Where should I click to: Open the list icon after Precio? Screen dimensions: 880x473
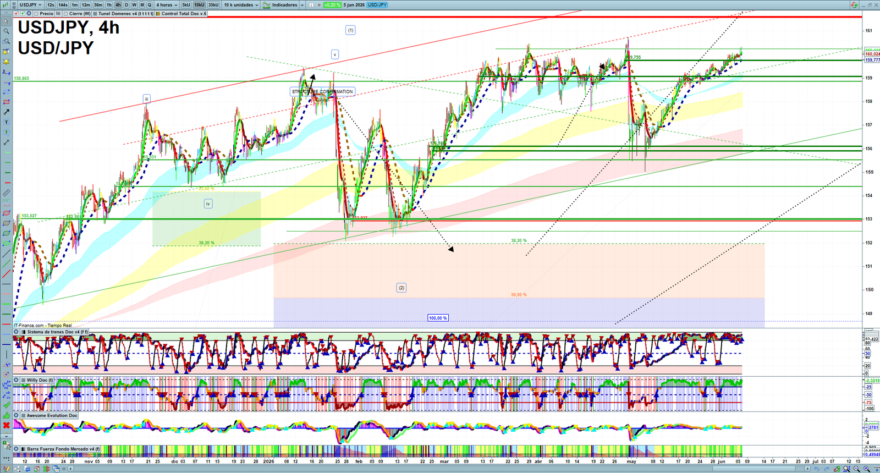58,13
